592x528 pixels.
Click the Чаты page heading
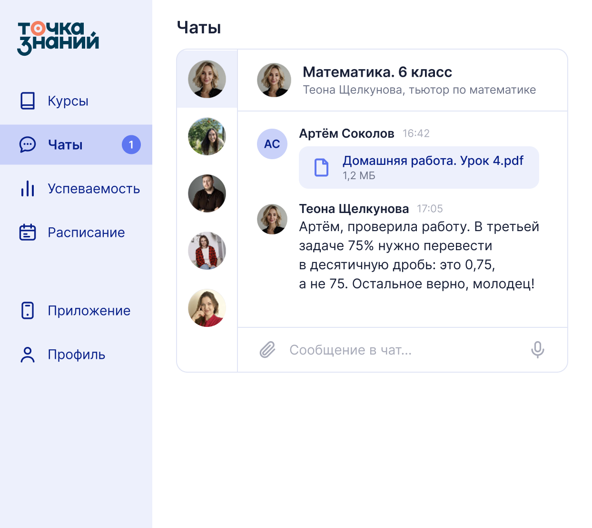coord(199,28)
